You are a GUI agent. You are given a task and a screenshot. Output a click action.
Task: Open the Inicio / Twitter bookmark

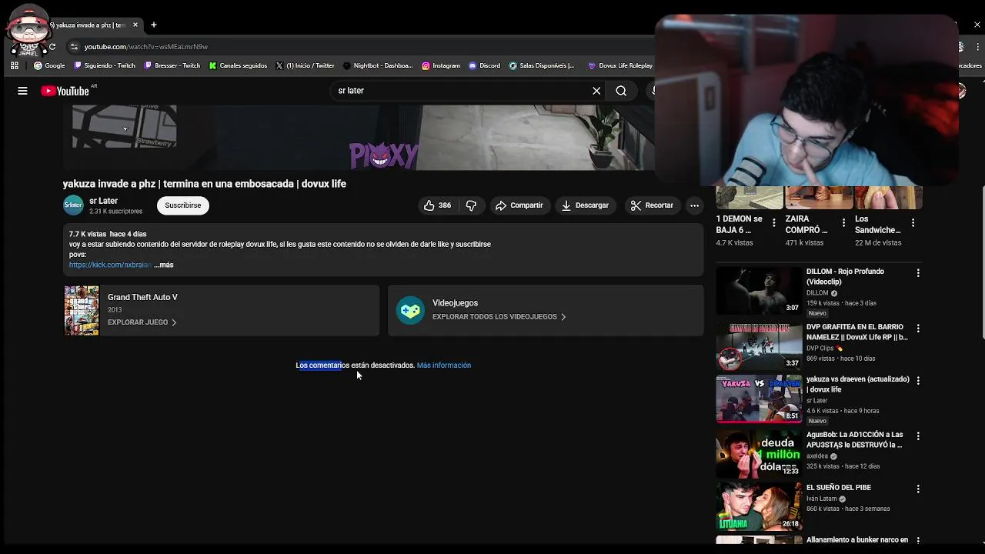point(306,65)
